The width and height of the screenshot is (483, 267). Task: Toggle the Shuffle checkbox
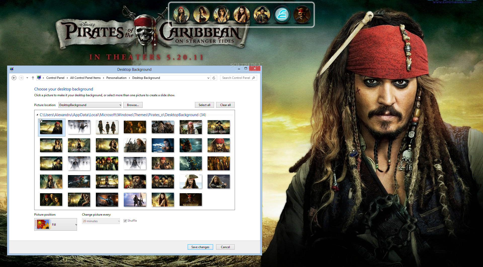(x=125, y=221)
